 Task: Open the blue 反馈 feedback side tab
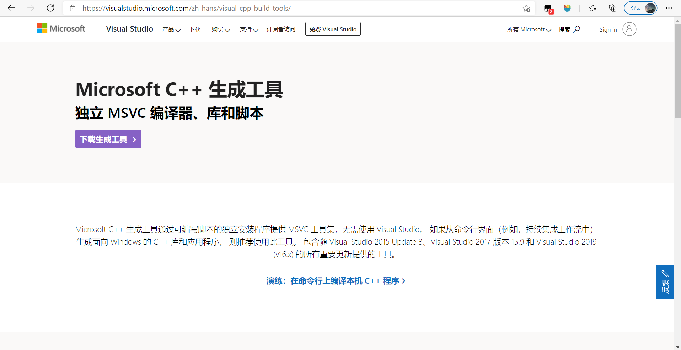coord(665,282)
